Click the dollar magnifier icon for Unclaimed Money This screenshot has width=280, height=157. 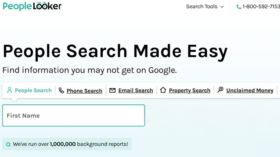click(x=220, y=89)
